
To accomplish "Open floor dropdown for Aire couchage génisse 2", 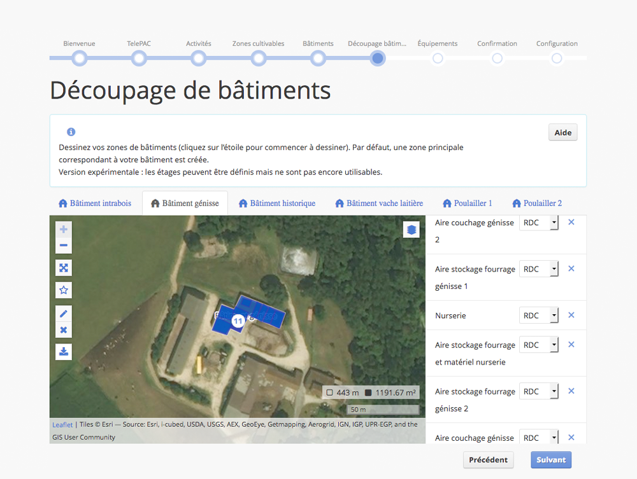I will tap(539, 223).
